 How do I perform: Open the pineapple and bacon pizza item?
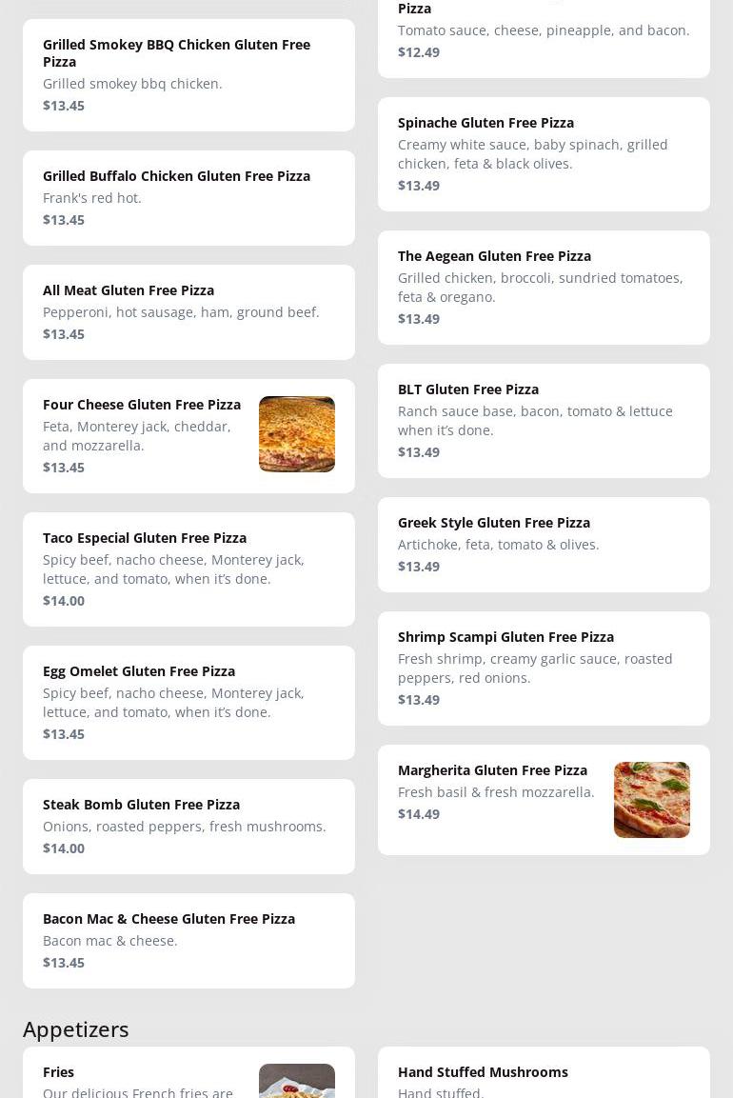click(543, 30)
